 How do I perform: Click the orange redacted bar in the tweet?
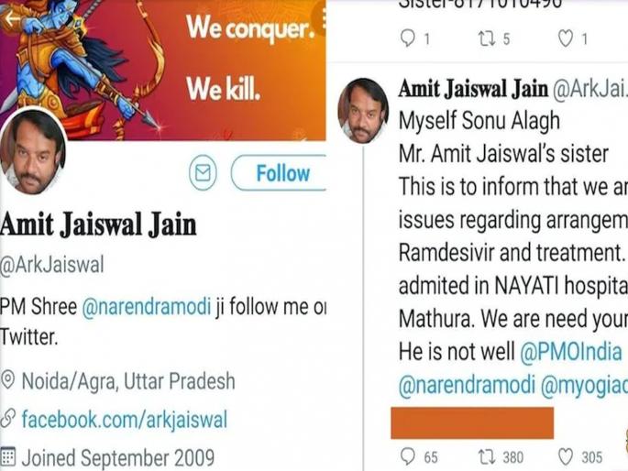(472, 423)
